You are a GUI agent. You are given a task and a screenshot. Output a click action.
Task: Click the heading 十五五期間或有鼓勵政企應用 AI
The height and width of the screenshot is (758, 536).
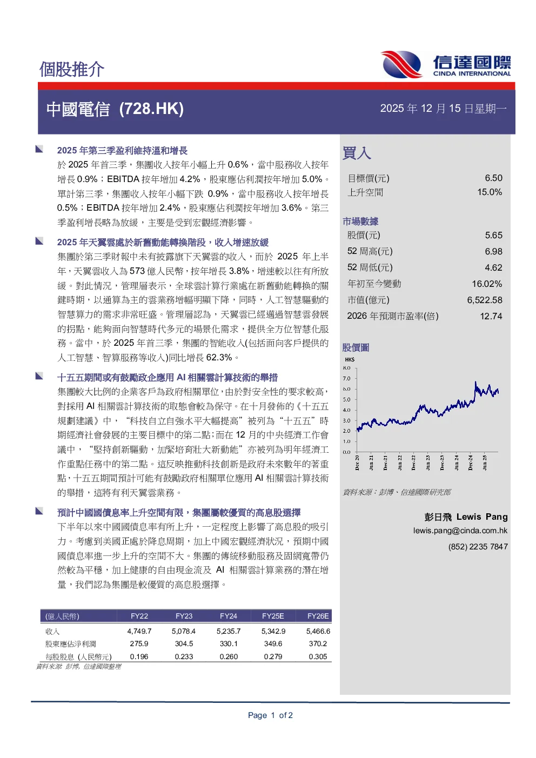click(167, 378)
